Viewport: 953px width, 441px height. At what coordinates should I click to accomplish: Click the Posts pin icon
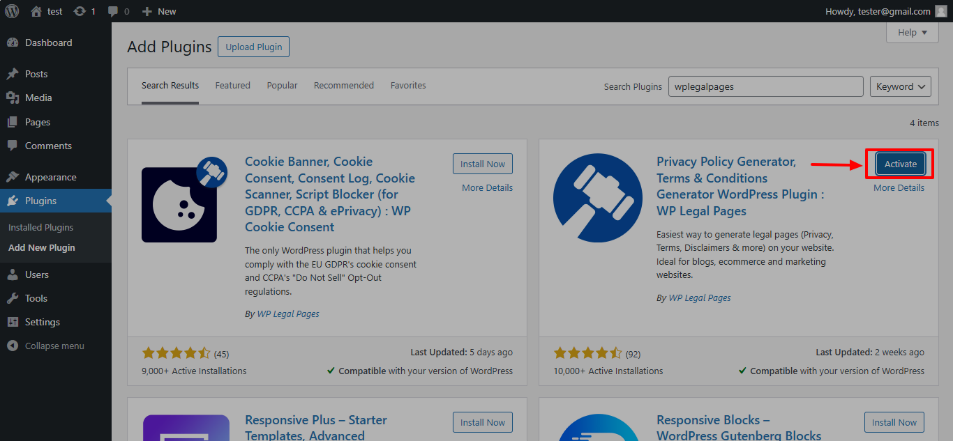13,74
